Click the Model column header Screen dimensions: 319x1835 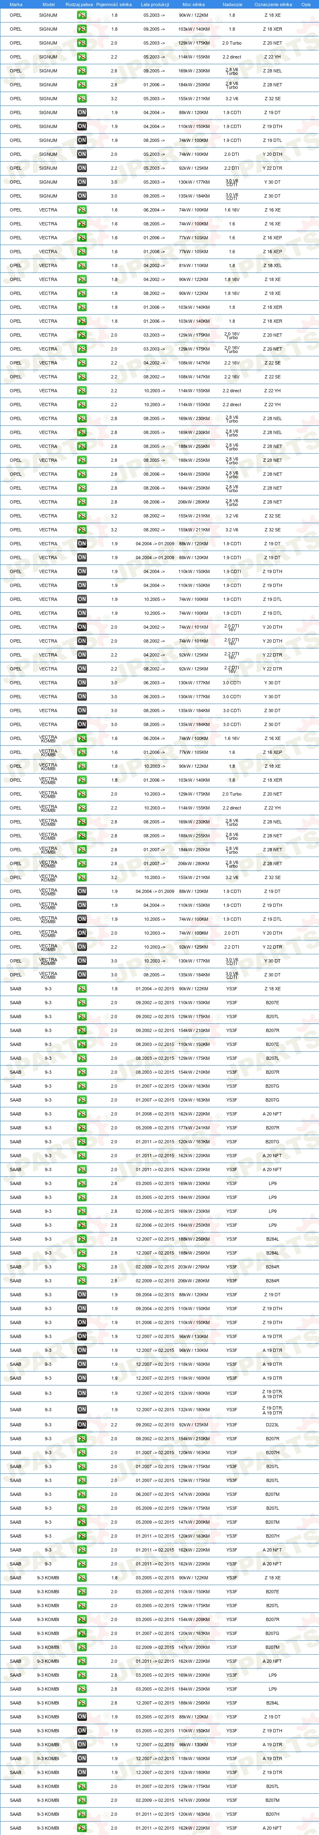(x=48, y=4)
